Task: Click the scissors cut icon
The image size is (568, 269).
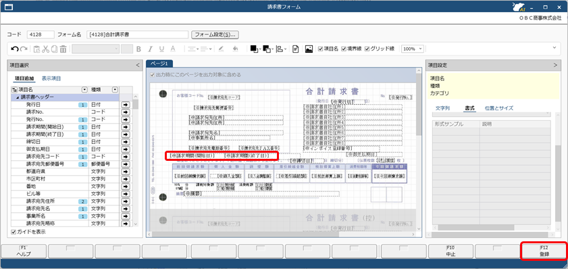Action: 46,49
